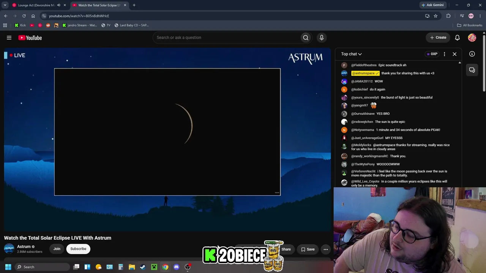486x273 pixels.
Task: Click @astrumspace author badge in chat
Action: 365,73
